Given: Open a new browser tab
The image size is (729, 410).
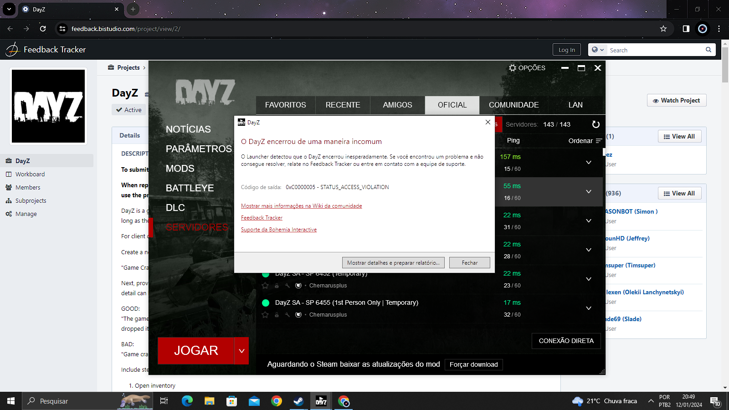Looking at the screenshot, I should [133, 9].
